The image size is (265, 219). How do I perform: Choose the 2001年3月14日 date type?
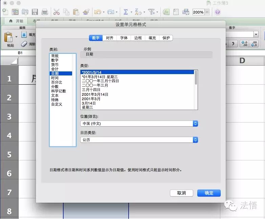[x=137, y=94]
